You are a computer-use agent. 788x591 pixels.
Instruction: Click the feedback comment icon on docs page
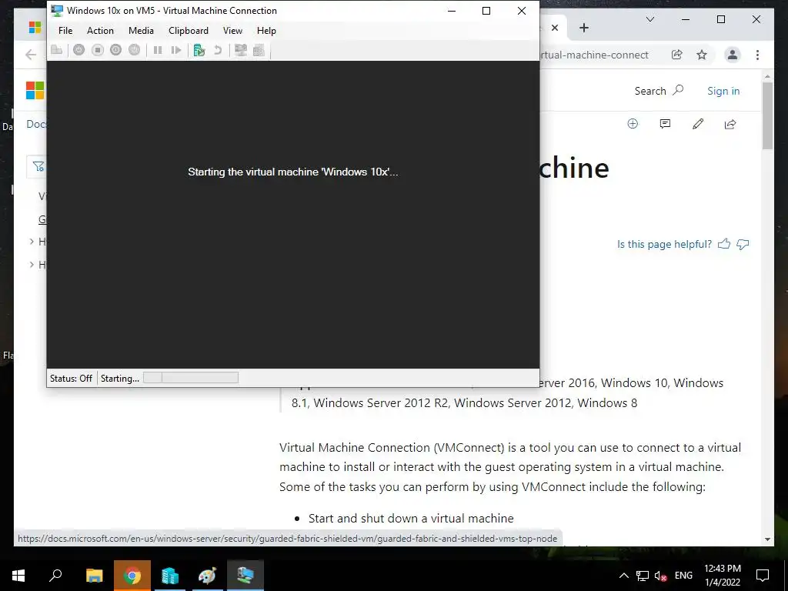[x=665, y=124]
